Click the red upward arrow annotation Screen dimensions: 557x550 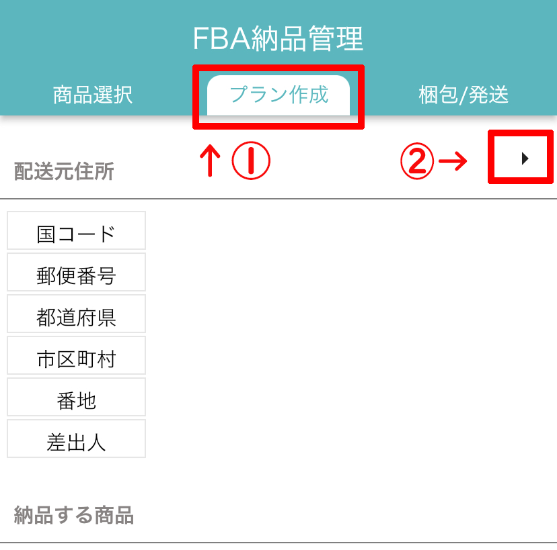point(211,162)
